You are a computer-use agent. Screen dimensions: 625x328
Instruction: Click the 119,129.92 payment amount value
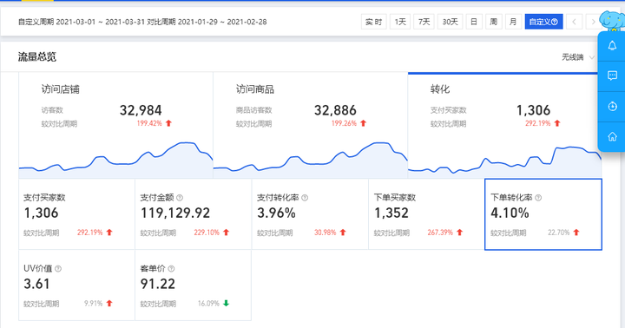point(175,213)
